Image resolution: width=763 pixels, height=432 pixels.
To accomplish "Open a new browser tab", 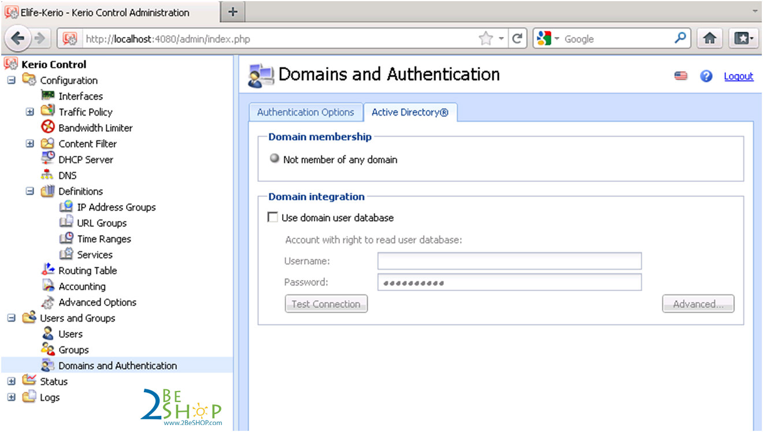I will coord(233,12).
